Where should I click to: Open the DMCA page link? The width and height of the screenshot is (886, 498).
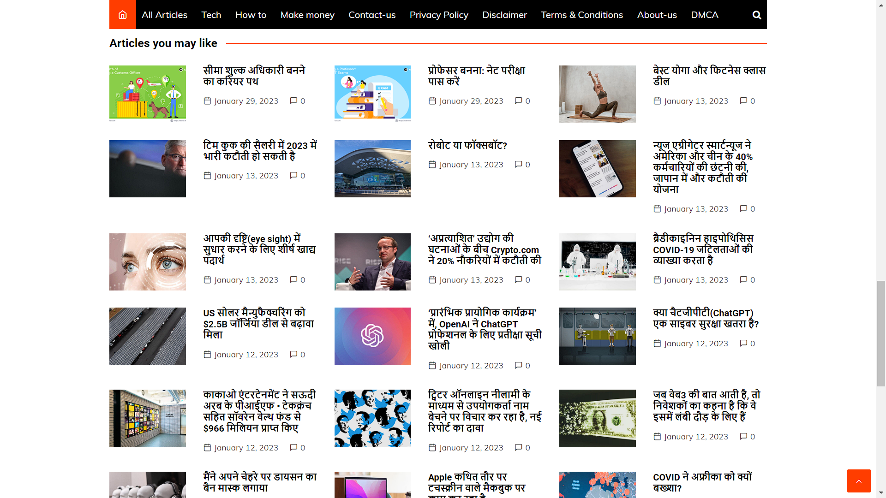click(x=704, y=15)
